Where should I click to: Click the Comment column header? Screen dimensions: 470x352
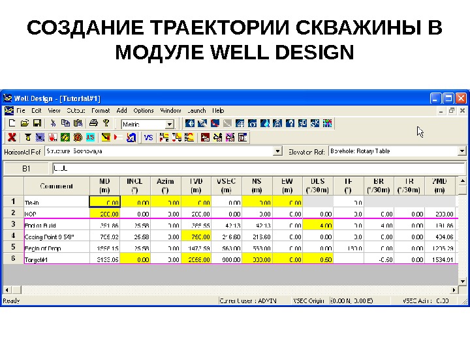57,186
